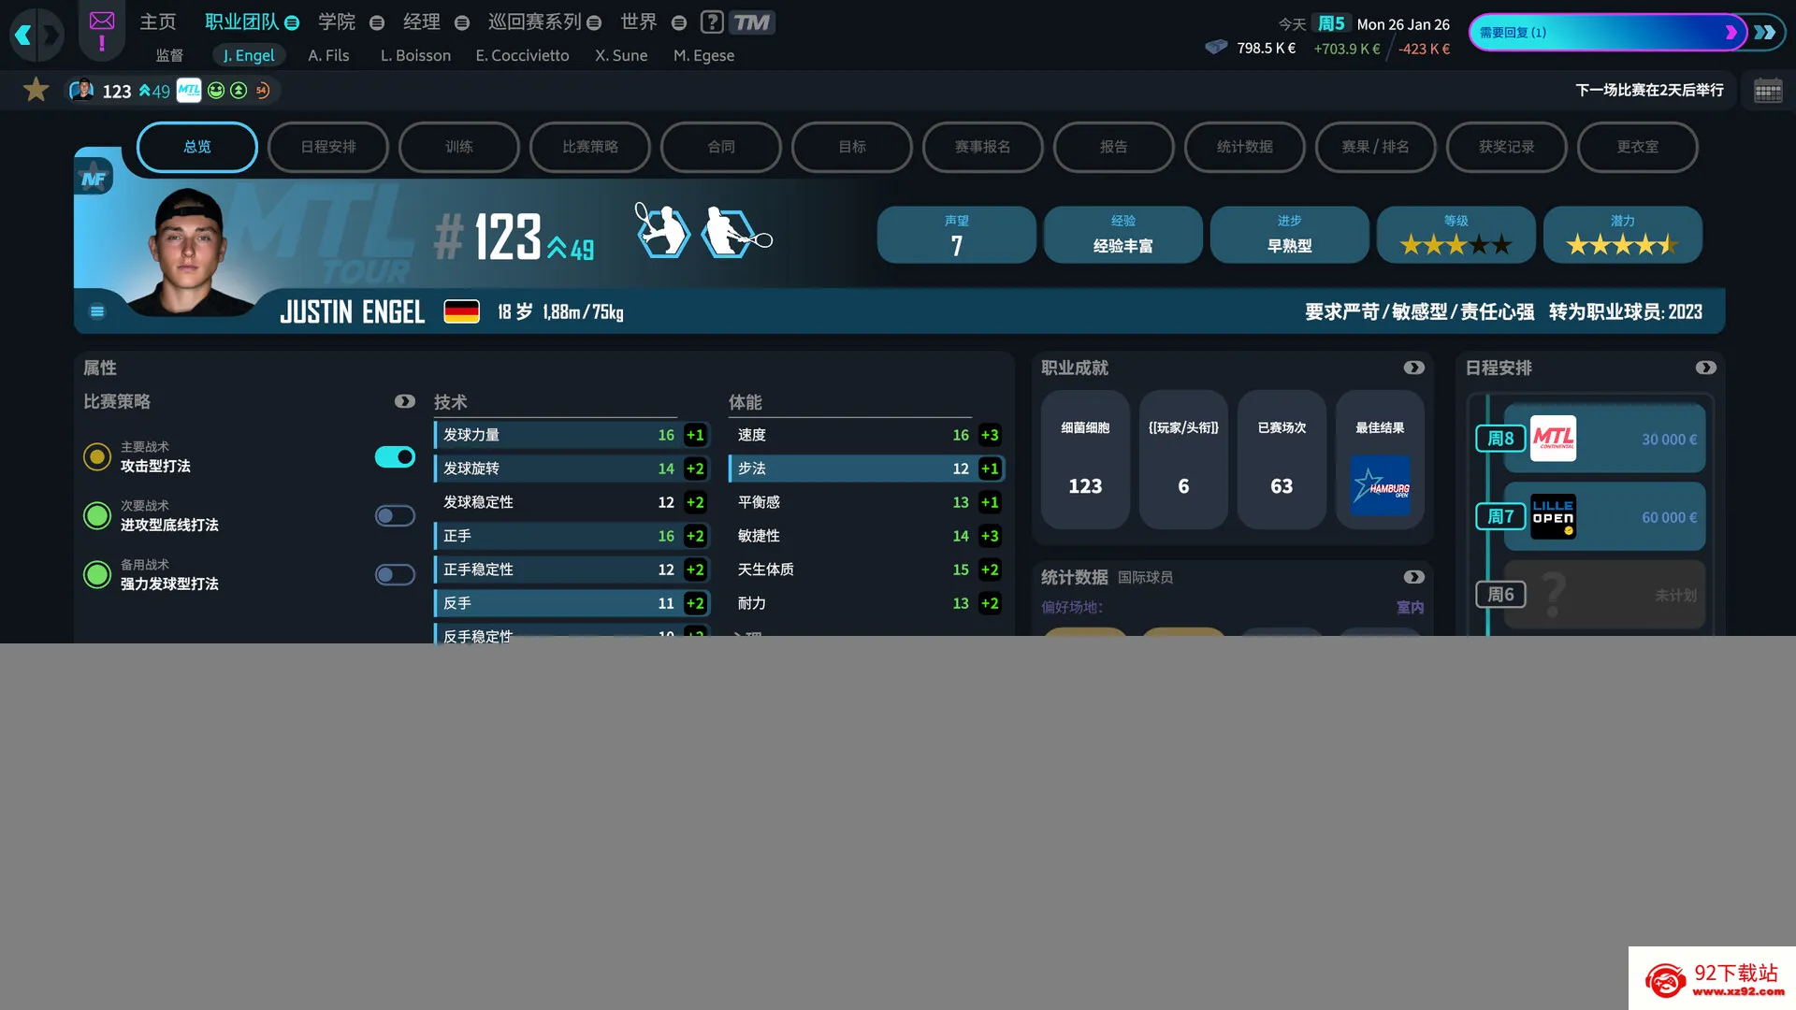Viewport: 1796px width, 1010px height.
Task: Select the 备用战术 green radio indicator
Action: click(97, 574)
